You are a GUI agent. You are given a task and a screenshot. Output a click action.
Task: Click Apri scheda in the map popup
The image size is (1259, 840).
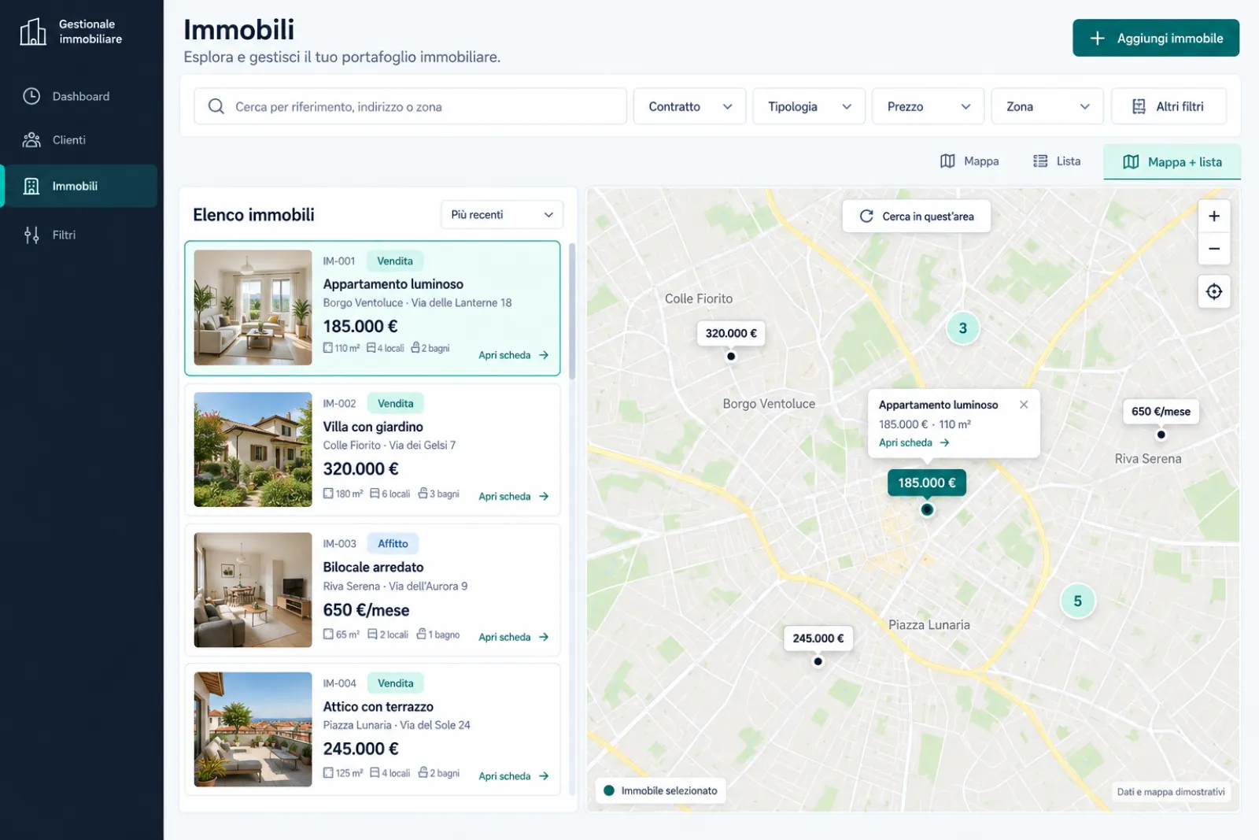(914, 442)
